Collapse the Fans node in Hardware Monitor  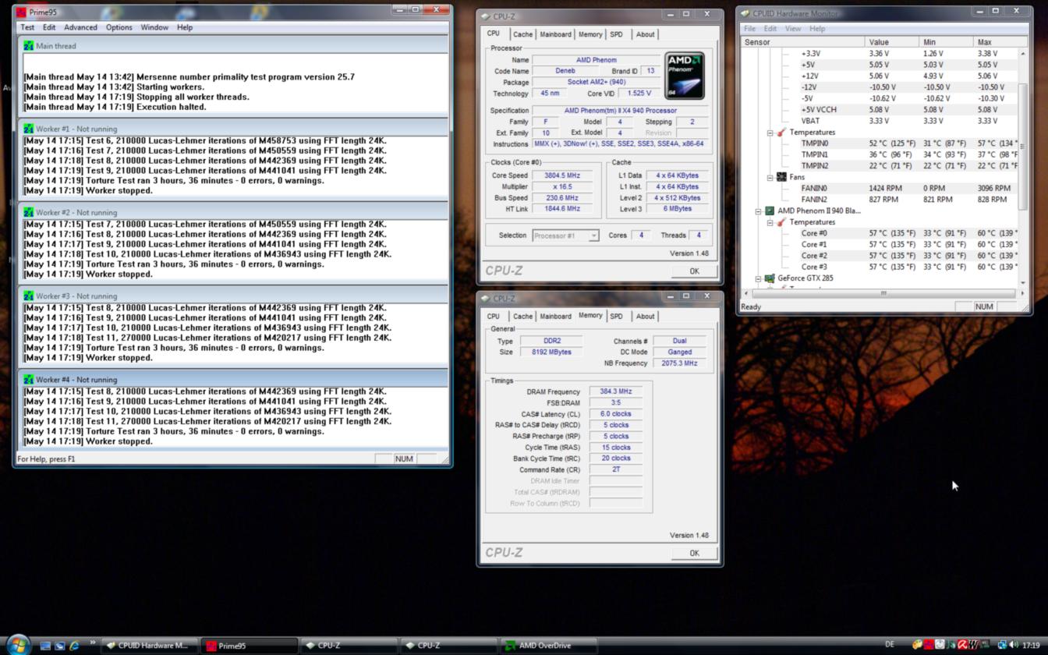770,177
